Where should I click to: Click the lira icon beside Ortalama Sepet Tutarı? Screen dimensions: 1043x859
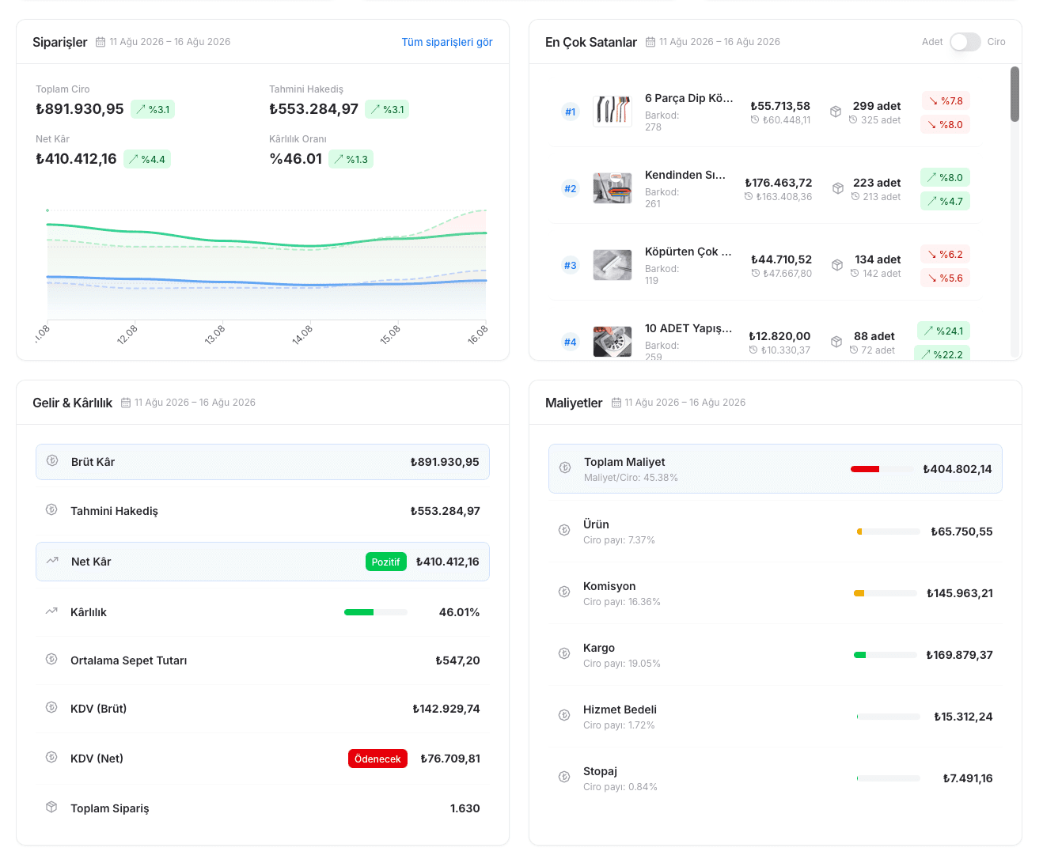coord(51,659)
